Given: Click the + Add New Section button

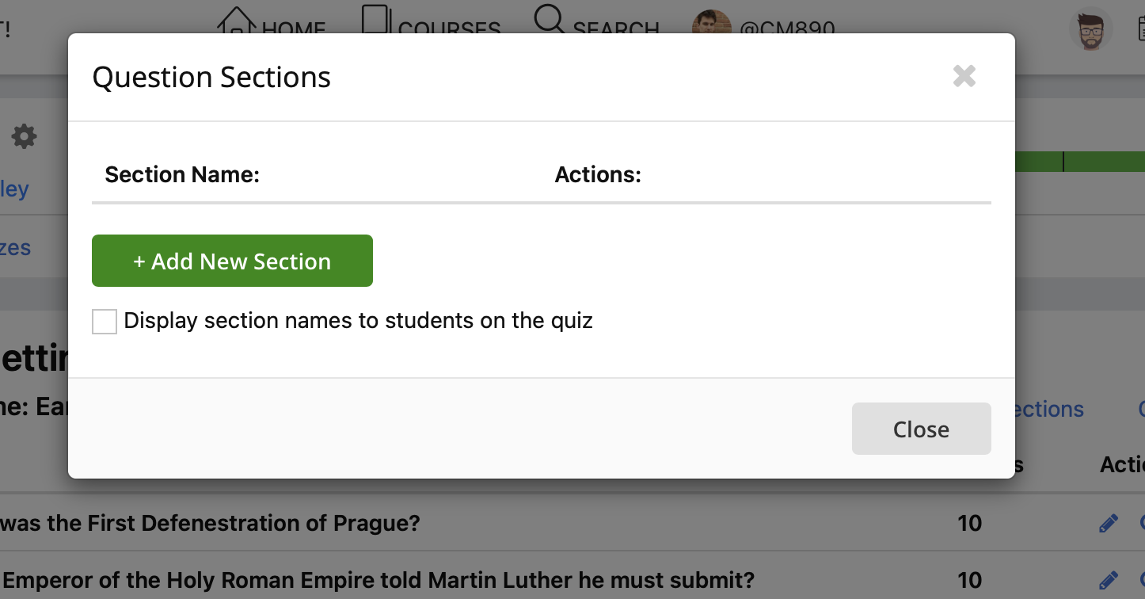Looking at the screenshot, I should pos(232,261).
